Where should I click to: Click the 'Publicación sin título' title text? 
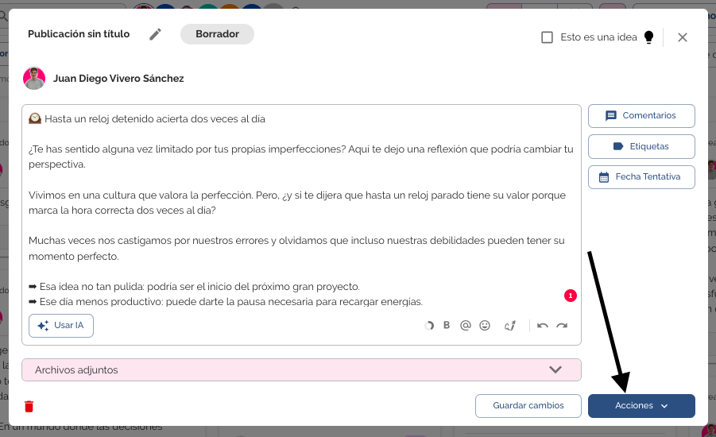79,34
